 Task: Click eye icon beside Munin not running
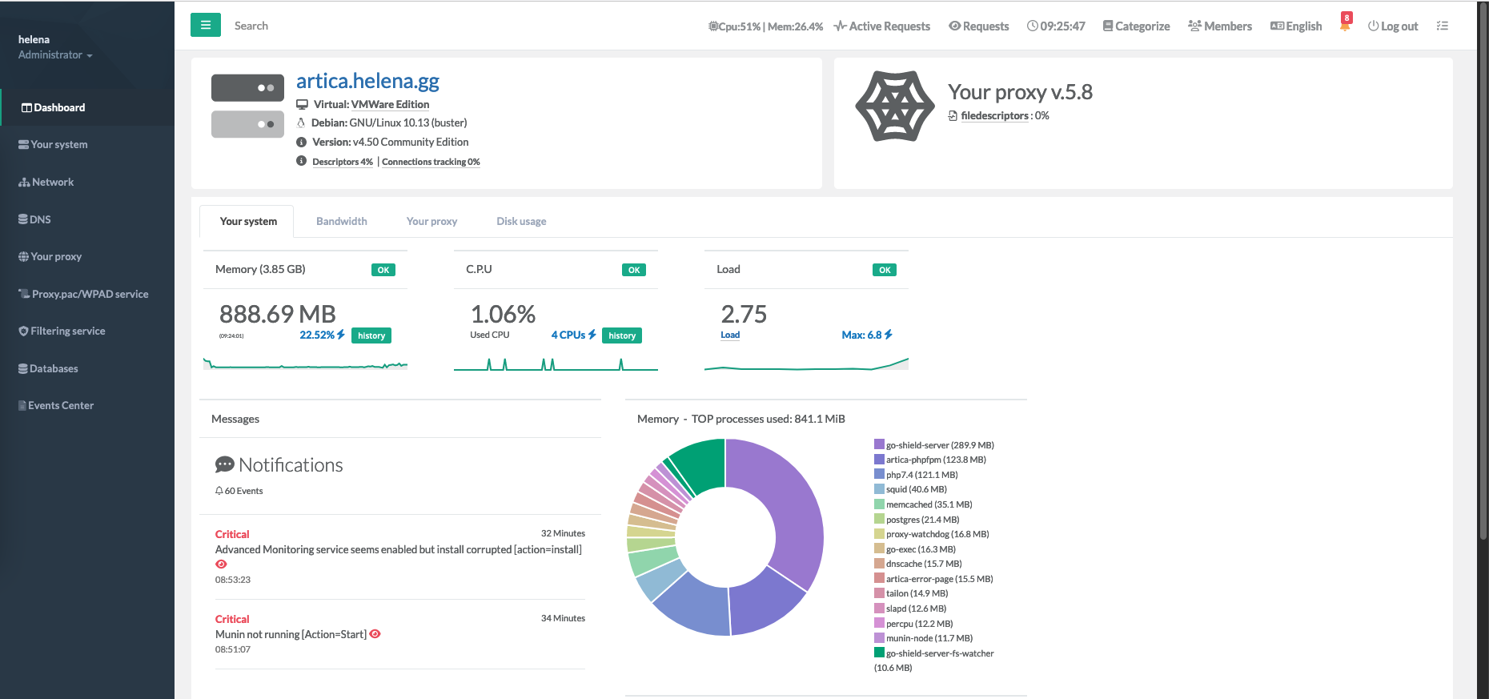coord(375,634)
